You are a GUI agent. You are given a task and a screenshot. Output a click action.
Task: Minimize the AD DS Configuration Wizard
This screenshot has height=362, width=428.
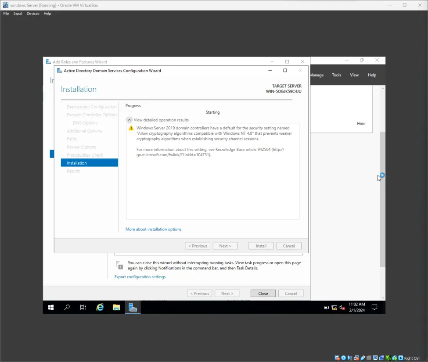pyautogui.click(x=270, y=70)
